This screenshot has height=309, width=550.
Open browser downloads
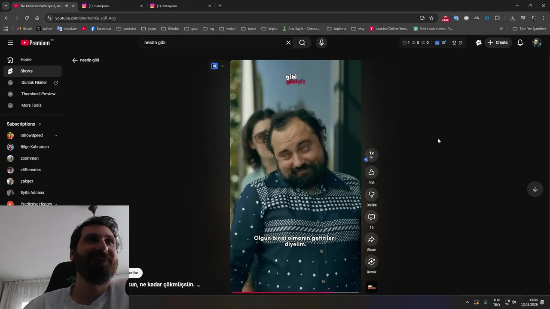(513, 18)
